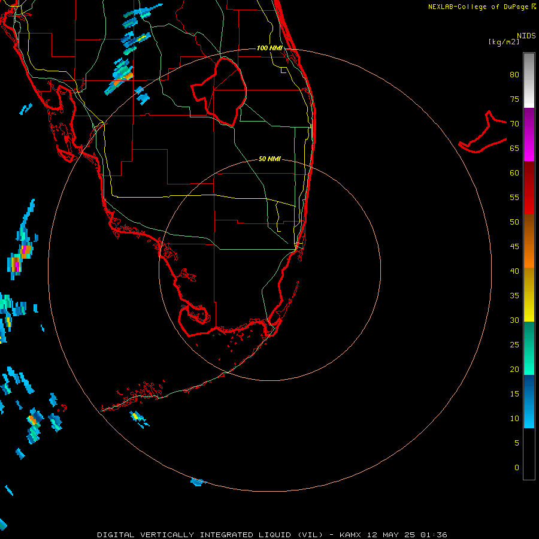
Task: Click the 30 value on the color scale
Action: click(514, 320)
